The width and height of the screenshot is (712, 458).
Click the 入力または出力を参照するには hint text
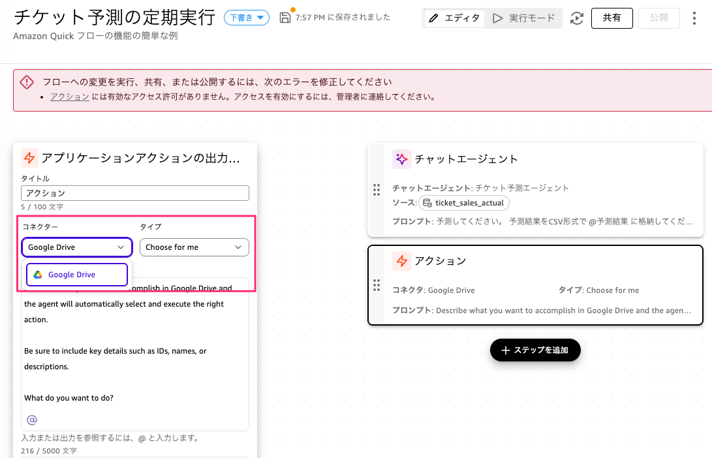(110, 438)
